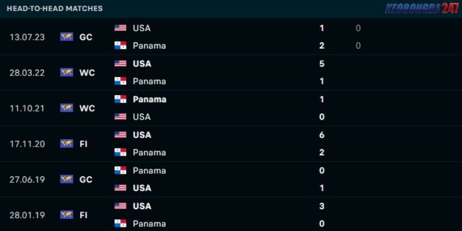Click the 28.01.19 match date

point(27,215)
